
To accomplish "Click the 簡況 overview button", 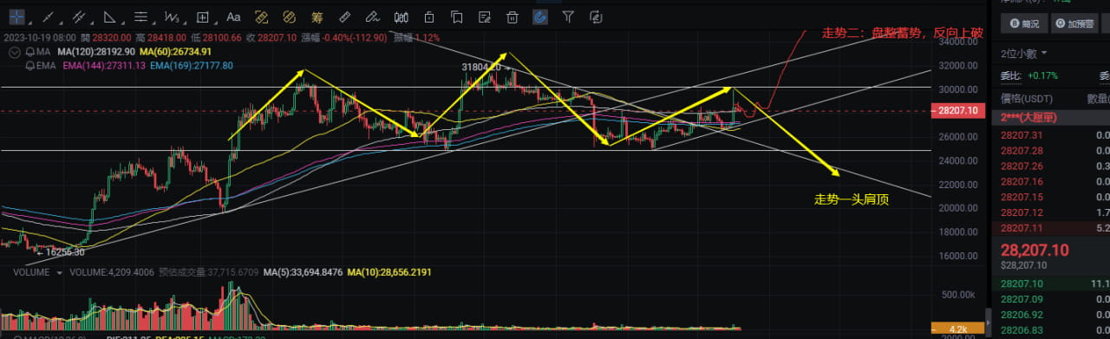I will pyautogui.click(x=1023, y=24).
